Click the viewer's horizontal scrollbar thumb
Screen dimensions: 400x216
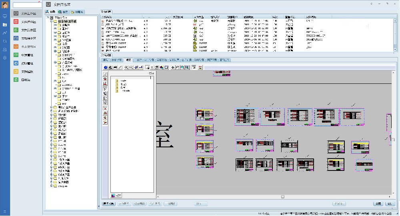point(282,196)
